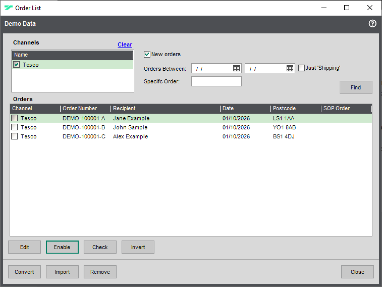382x287 pixels.
Task: Click the Import button
Action: (x=62, y=272)
